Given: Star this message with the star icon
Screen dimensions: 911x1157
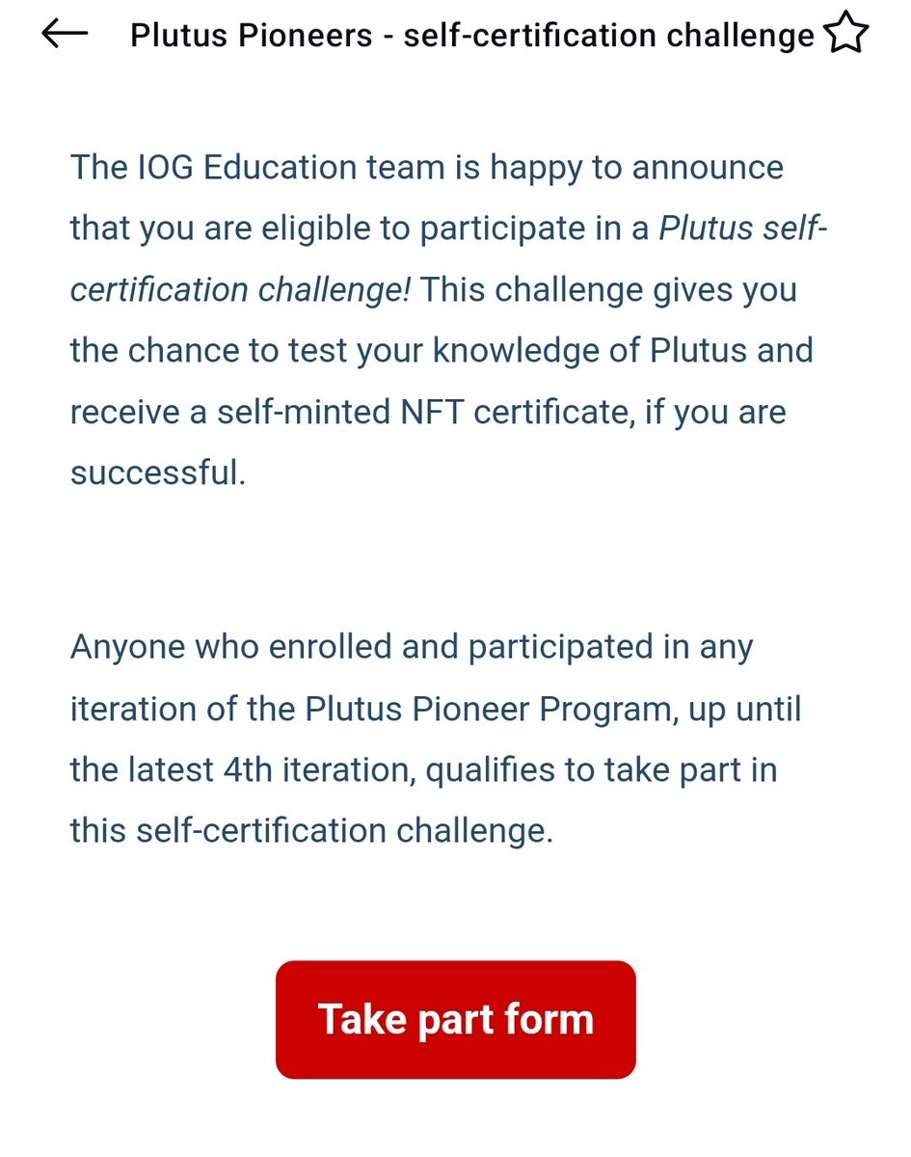Looking at the screenshot, I should [845, 34].
